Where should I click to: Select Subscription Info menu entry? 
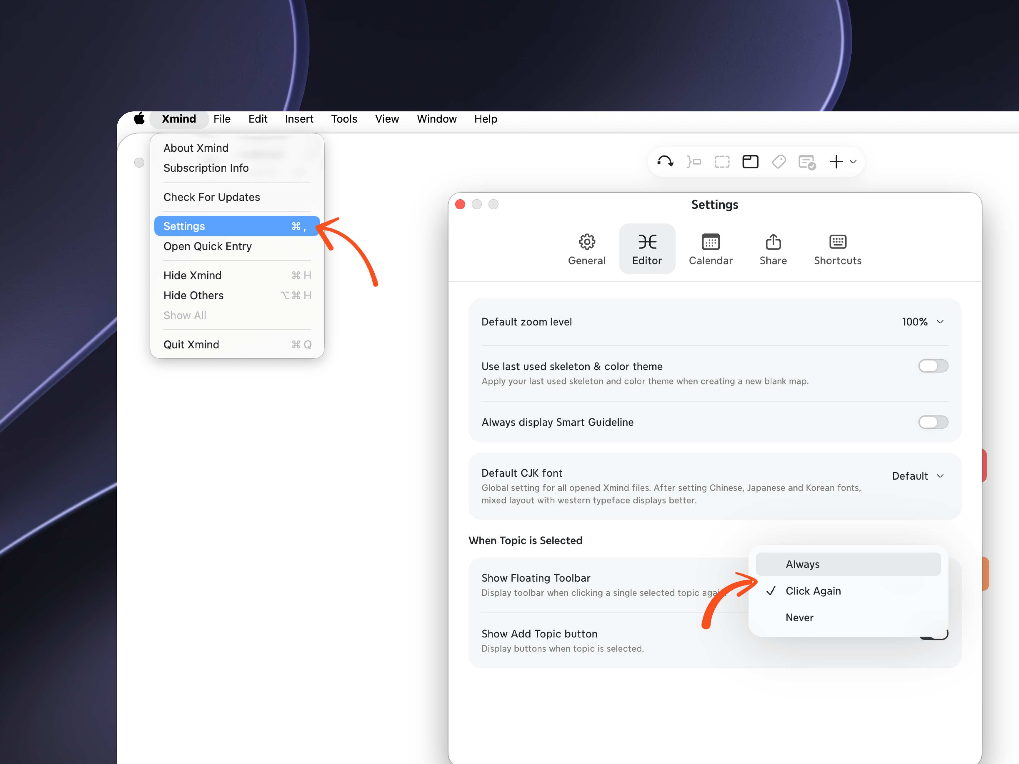click(x=237, y=168)
